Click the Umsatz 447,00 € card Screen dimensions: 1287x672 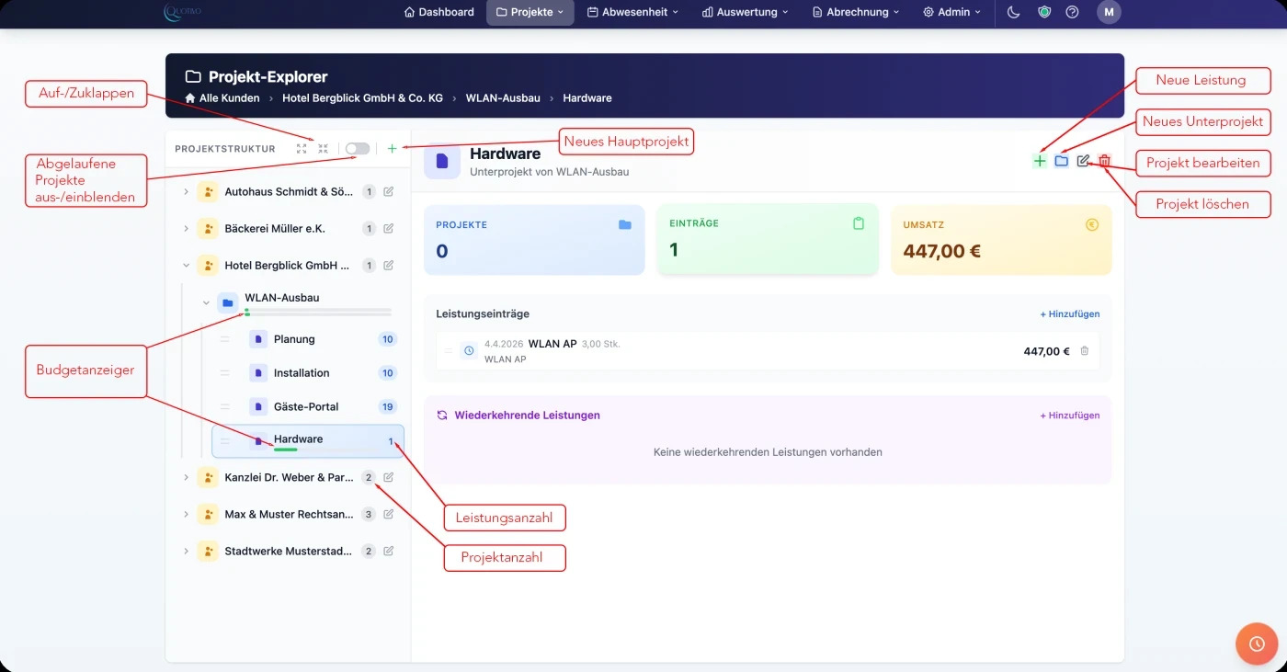click(1001, 240)
